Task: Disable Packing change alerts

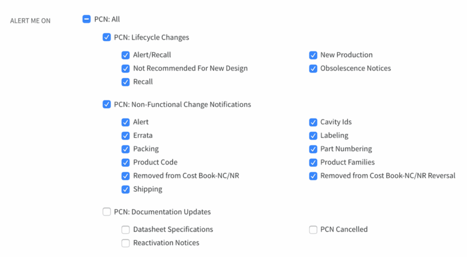Action: point(125,149)
